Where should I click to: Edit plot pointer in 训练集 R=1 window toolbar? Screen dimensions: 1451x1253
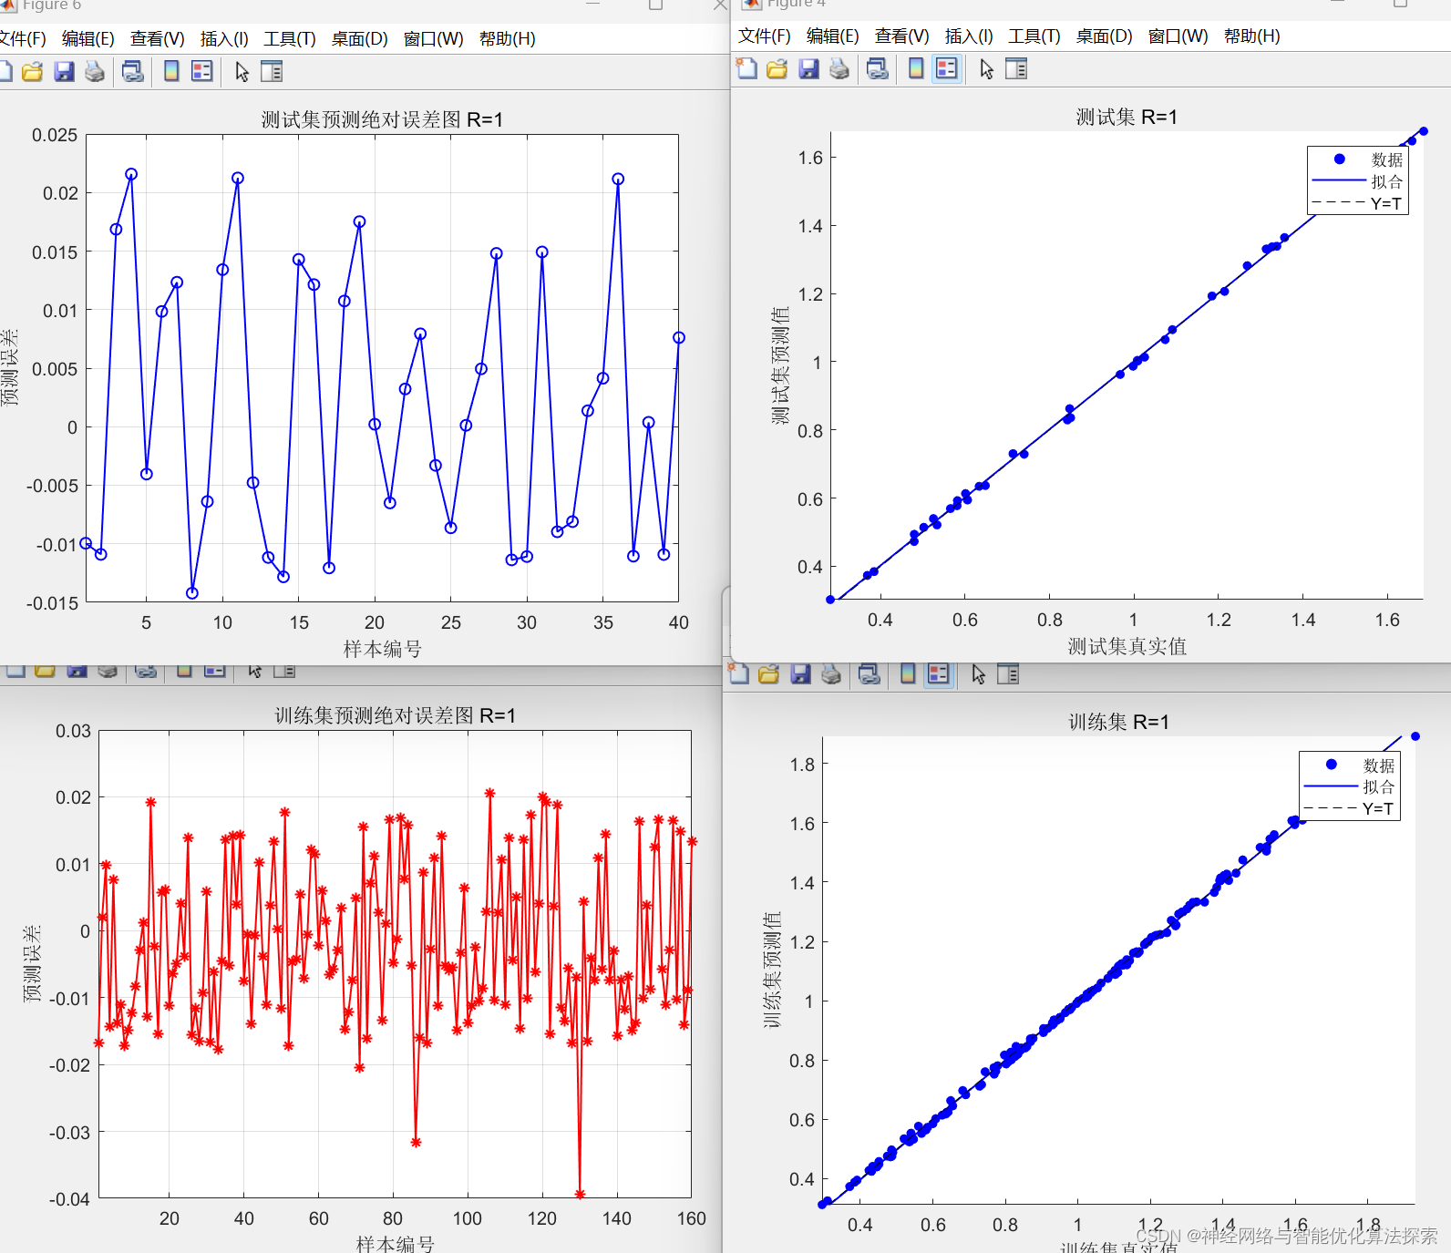(x=978, y=673)
